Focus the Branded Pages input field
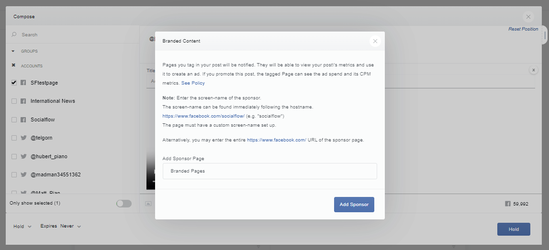Viewport: 549px width, 250px height. (x=269, y=171)
